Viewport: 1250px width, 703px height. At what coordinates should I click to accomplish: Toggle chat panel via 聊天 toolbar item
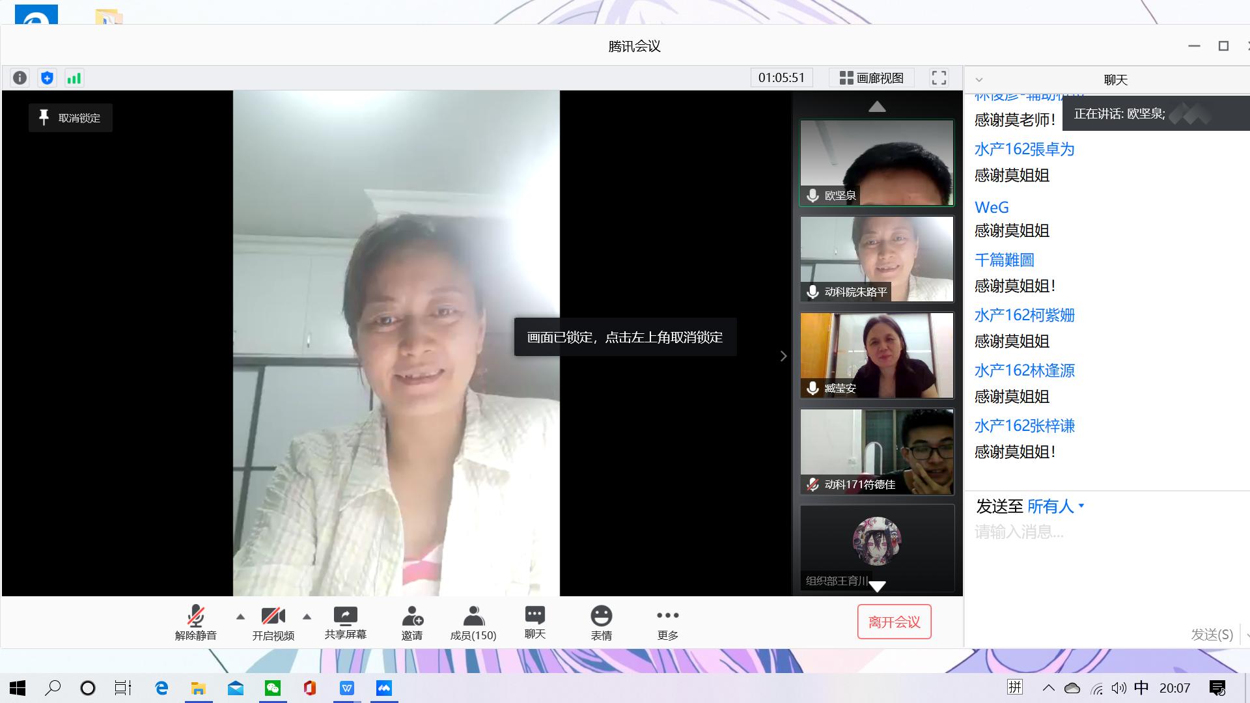click(535, 623)
